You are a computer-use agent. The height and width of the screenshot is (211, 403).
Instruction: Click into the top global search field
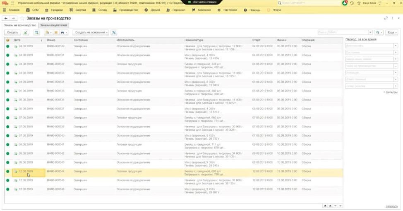pos(308,3)
